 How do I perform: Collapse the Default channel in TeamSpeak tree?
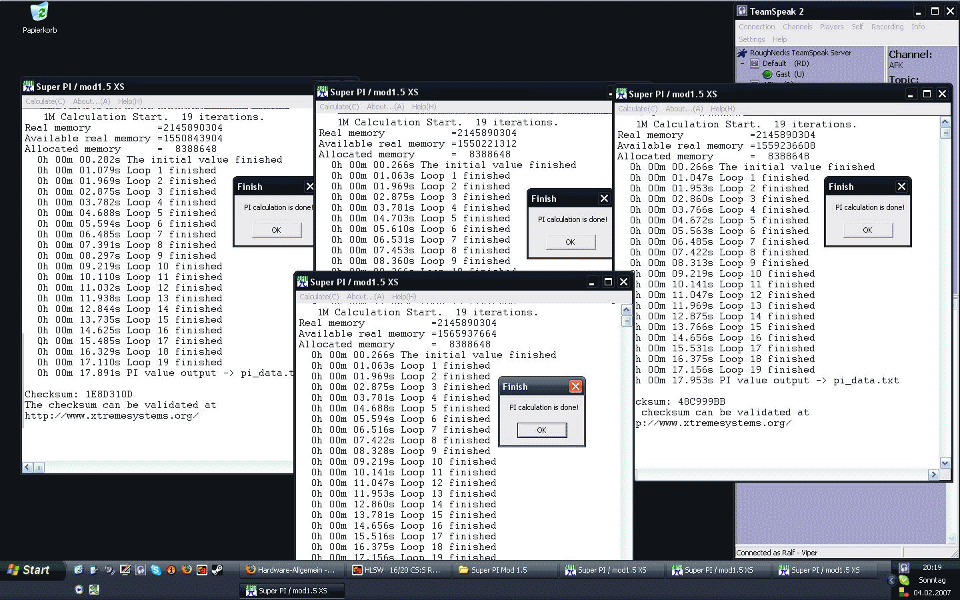pyautogui.click(x=742, y=63)
